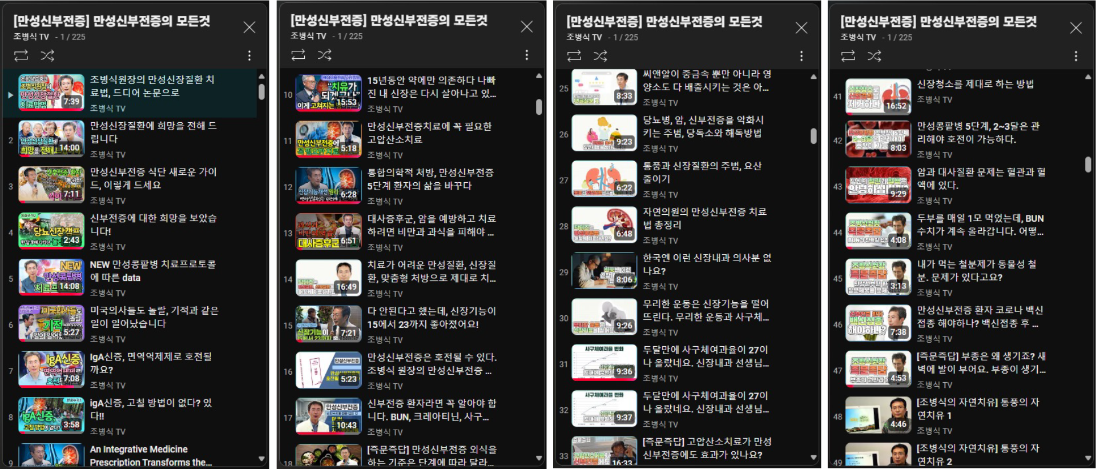
Task: Play '만성신부전증 식단 새로운 가이드' video title
Action: [x=154, y=178]
